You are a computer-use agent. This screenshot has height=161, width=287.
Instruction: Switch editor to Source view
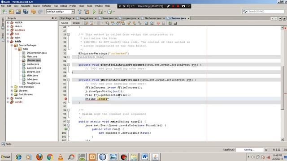tap(65, 23)
